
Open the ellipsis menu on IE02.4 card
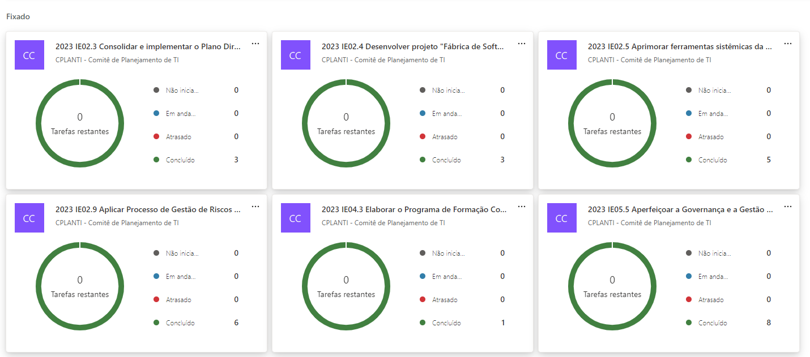(x=521, y=44)
